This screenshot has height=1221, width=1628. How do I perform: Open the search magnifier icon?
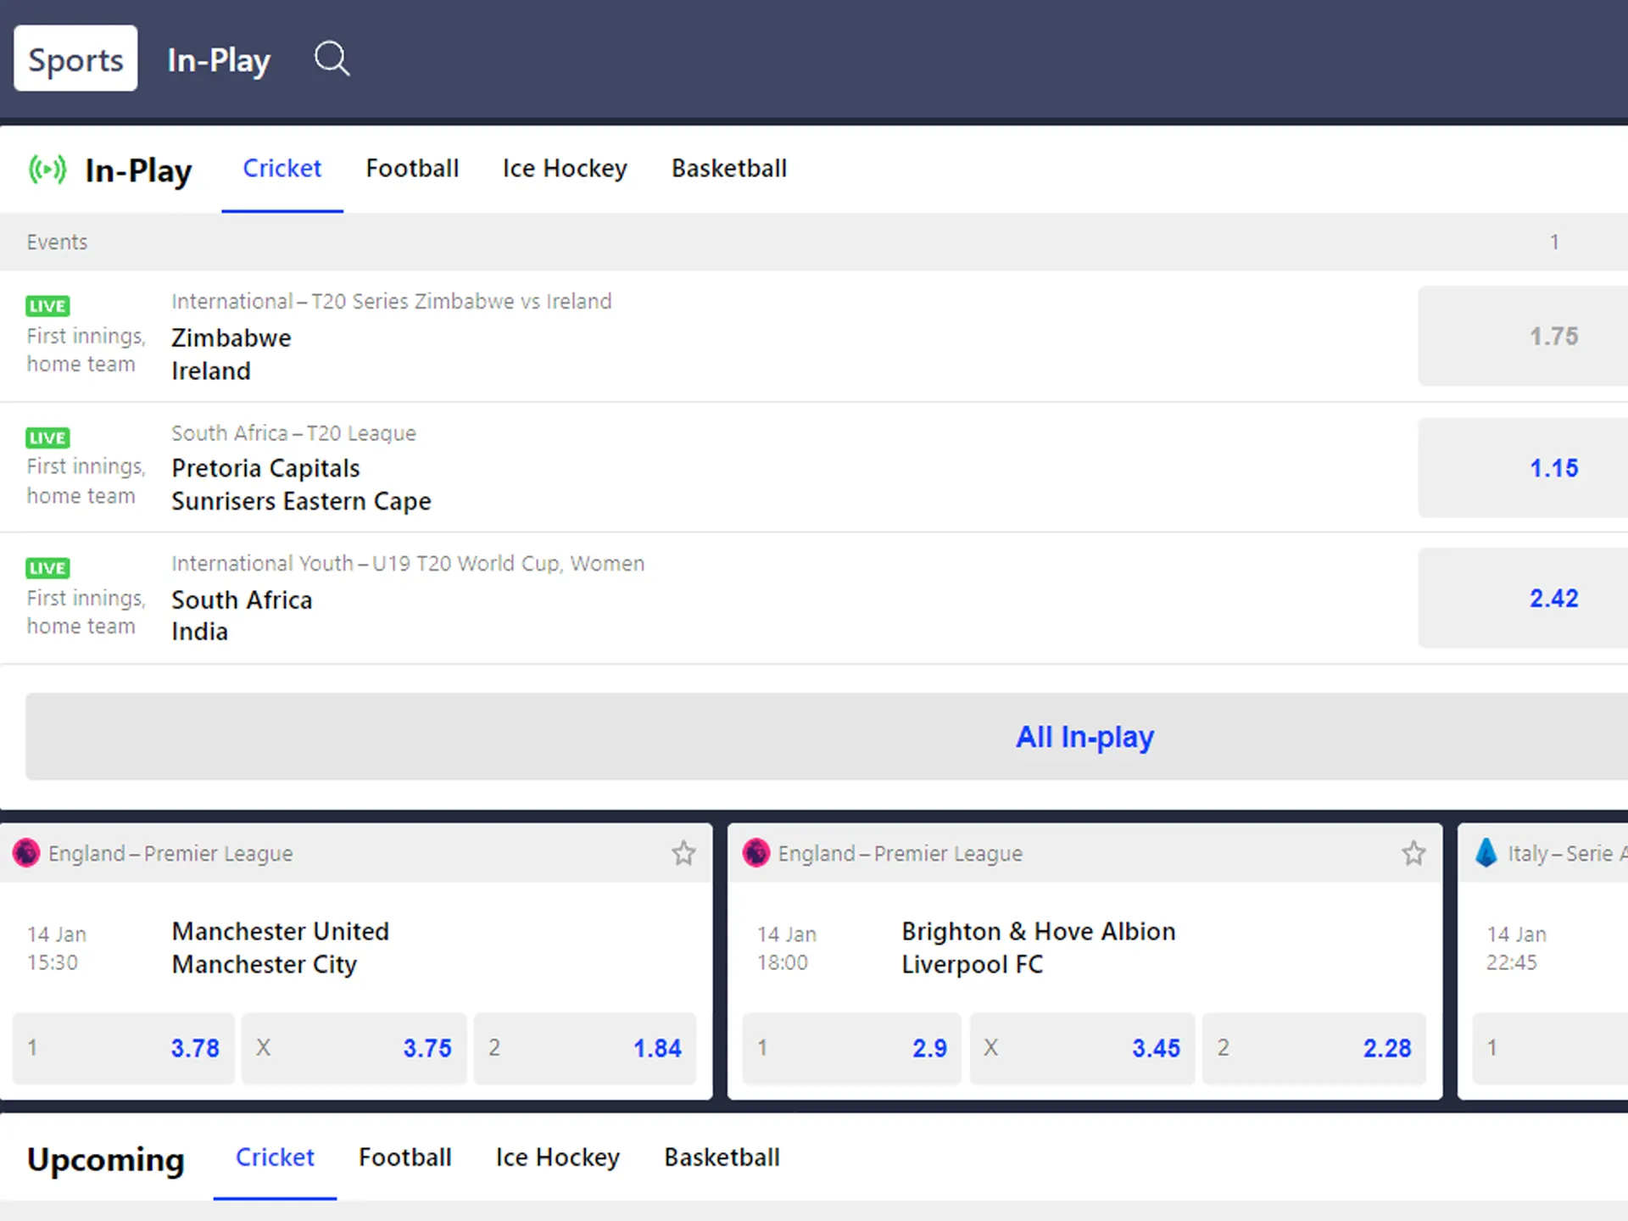pos(332,59)
